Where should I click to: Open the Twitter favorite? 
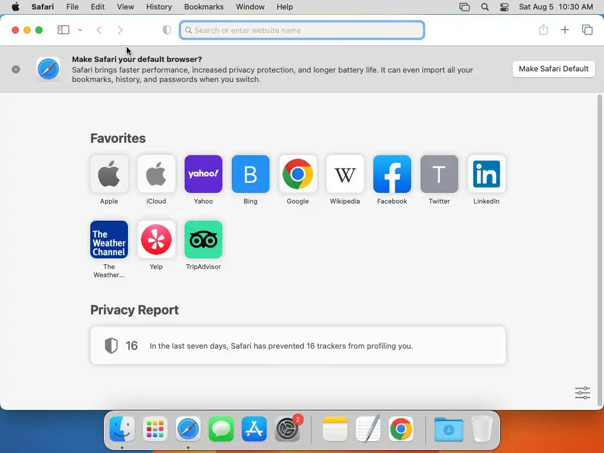click(x=439, y=174)
